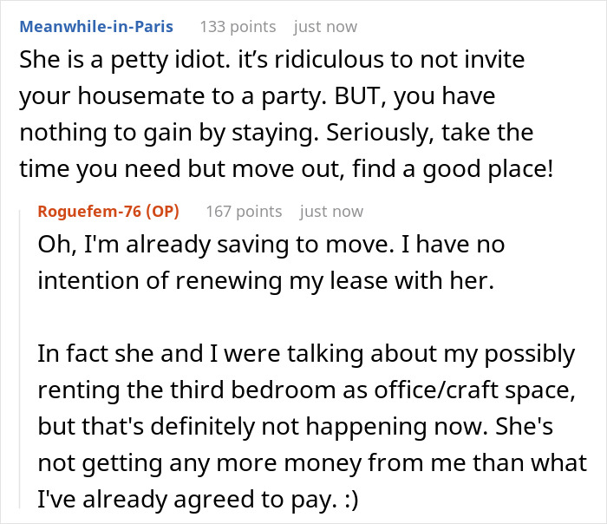Click the 167 points score label
Image resolution: width=607 pixels, height=524 pixels.
point(244,212)
